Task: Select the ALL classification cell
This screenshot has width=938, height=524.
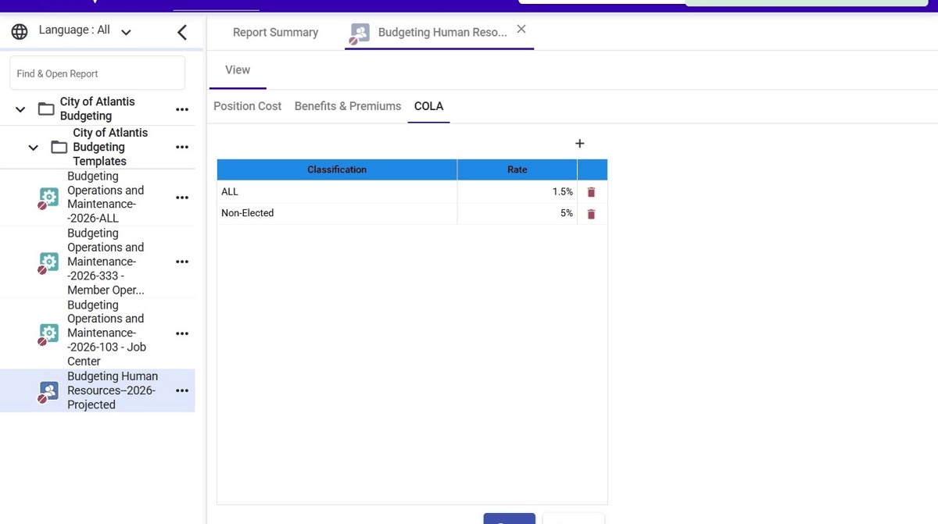Action: [x=337, y=191]
